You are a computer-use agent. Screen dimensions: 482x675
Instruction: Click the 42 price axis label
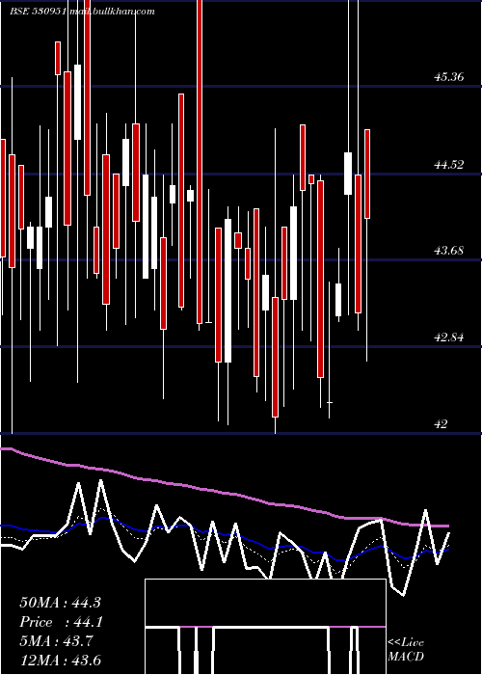(x=441, y=424)
